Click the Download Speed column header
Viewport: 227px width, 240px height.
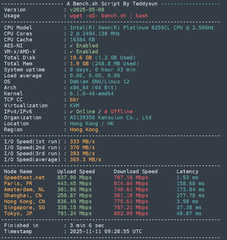pos(135,172)
